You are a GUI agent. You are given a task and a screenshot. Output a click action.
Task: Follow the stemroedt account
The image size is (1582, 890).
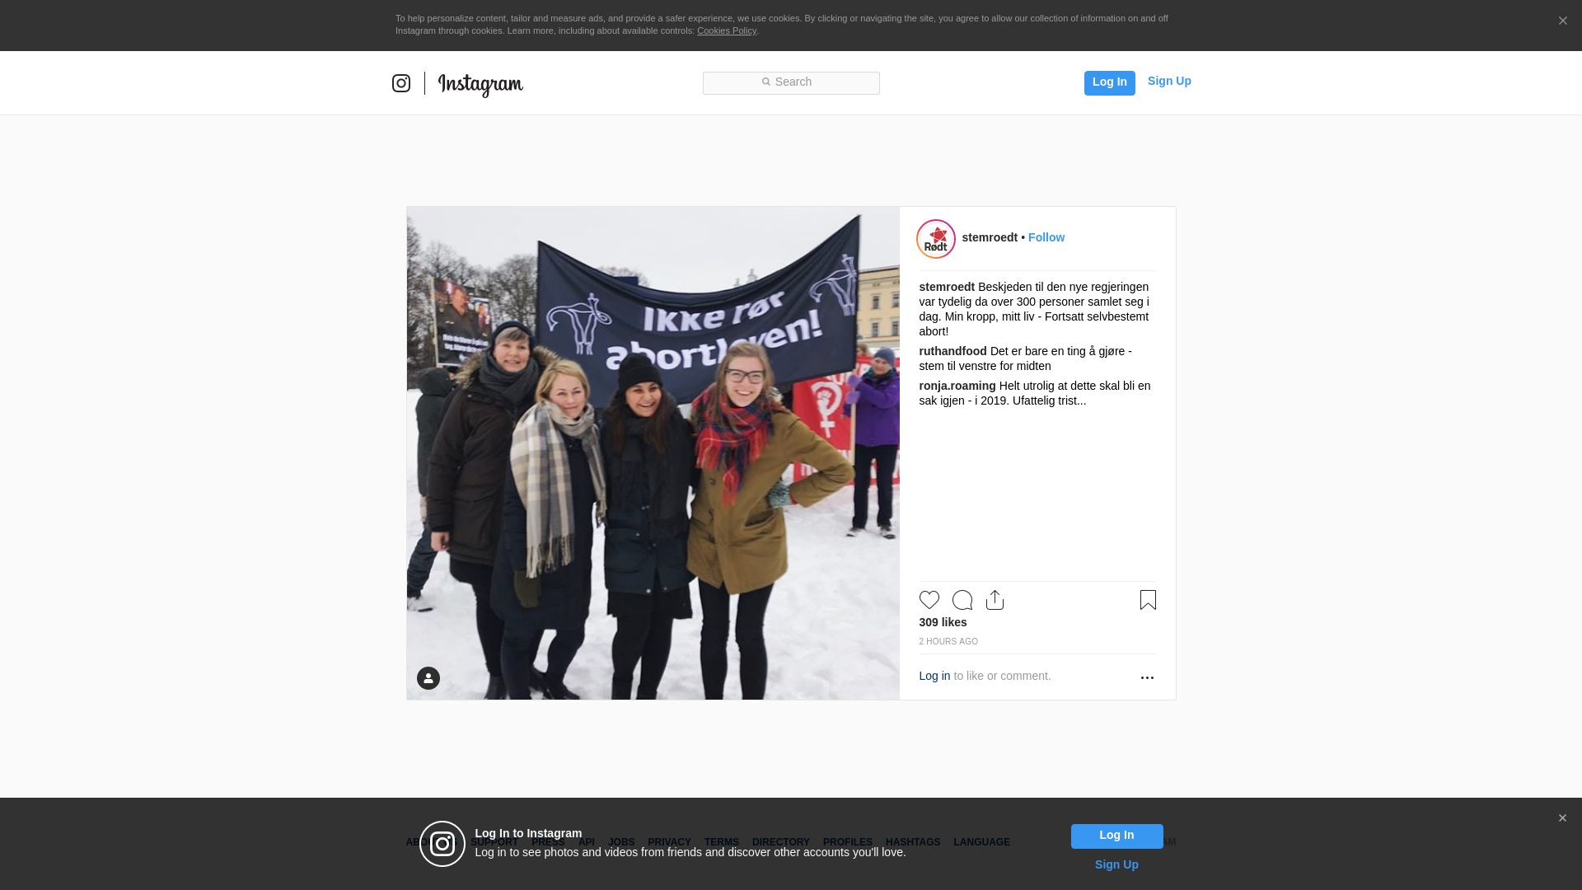(1046, 237)
